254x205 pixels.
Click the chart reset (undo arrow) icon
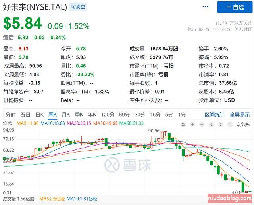(183, 125)
